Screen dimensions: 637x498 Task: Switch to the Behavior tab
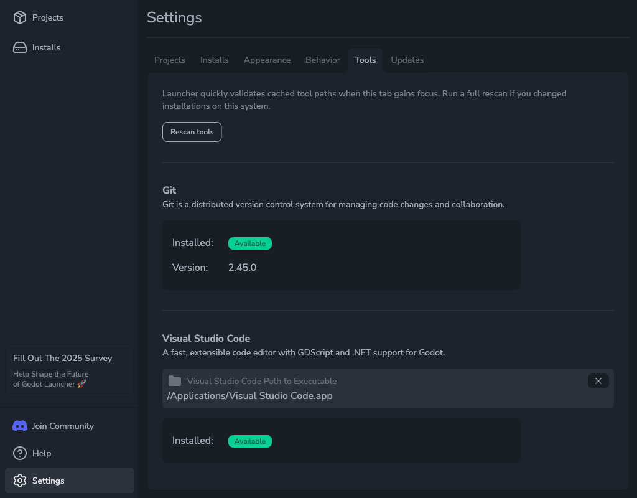coord(322,60)
